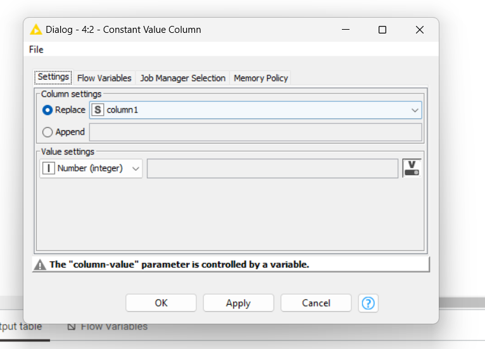Click the String type S icon for column1
This screenshot has height=349, width=485.
pyautogui.click(x=98, y=110)
